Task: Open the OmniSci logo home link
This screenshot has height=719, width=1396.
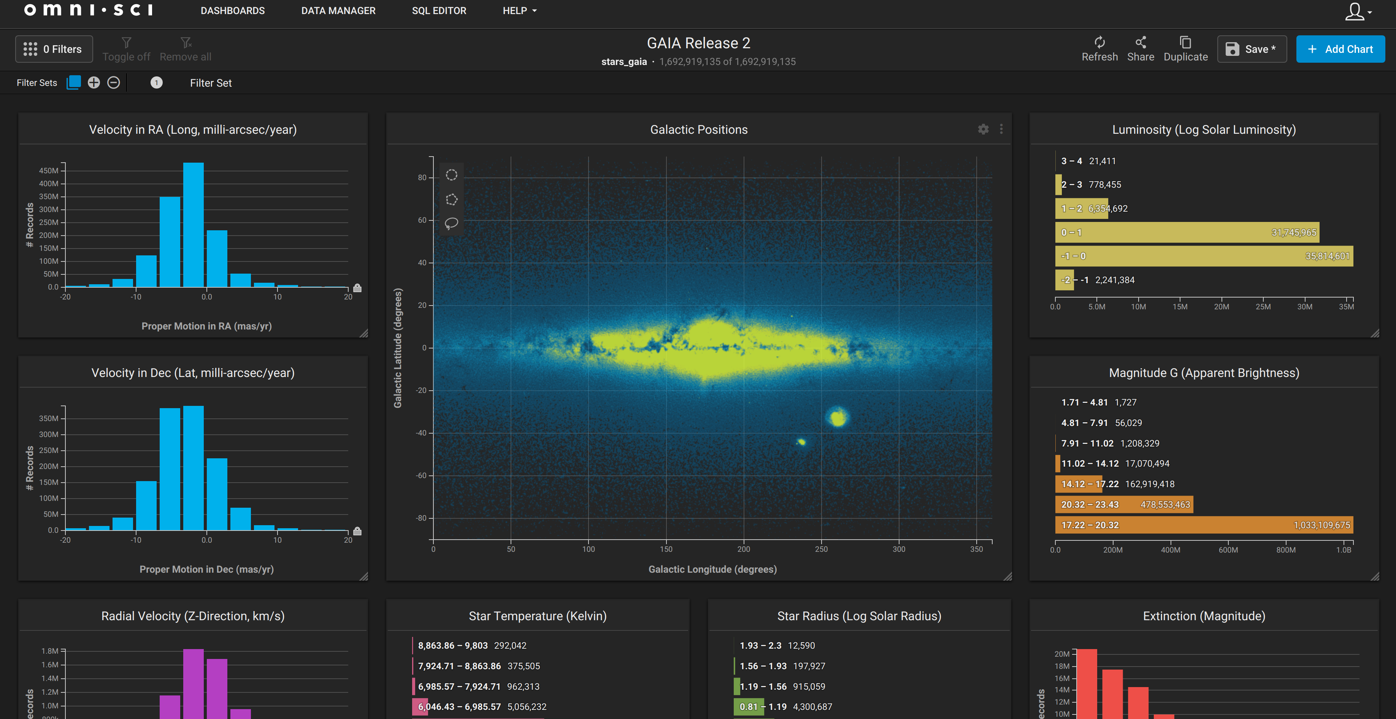Action: (89, 10)
